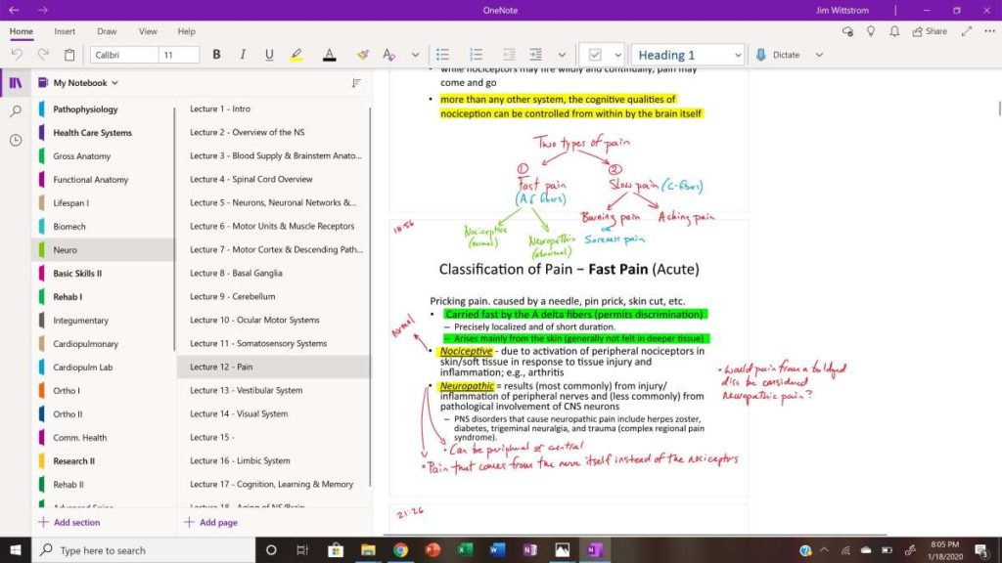Viewport: 1002px width, 563px height.
Task: Open the Jim Wittstrom account
Action: [x=843, y=10]
